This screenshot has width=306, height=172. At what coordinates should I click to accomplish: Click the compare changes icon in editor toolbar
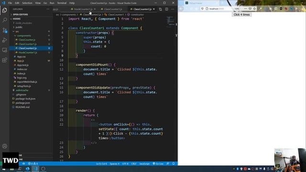click(x=161, y=9)
